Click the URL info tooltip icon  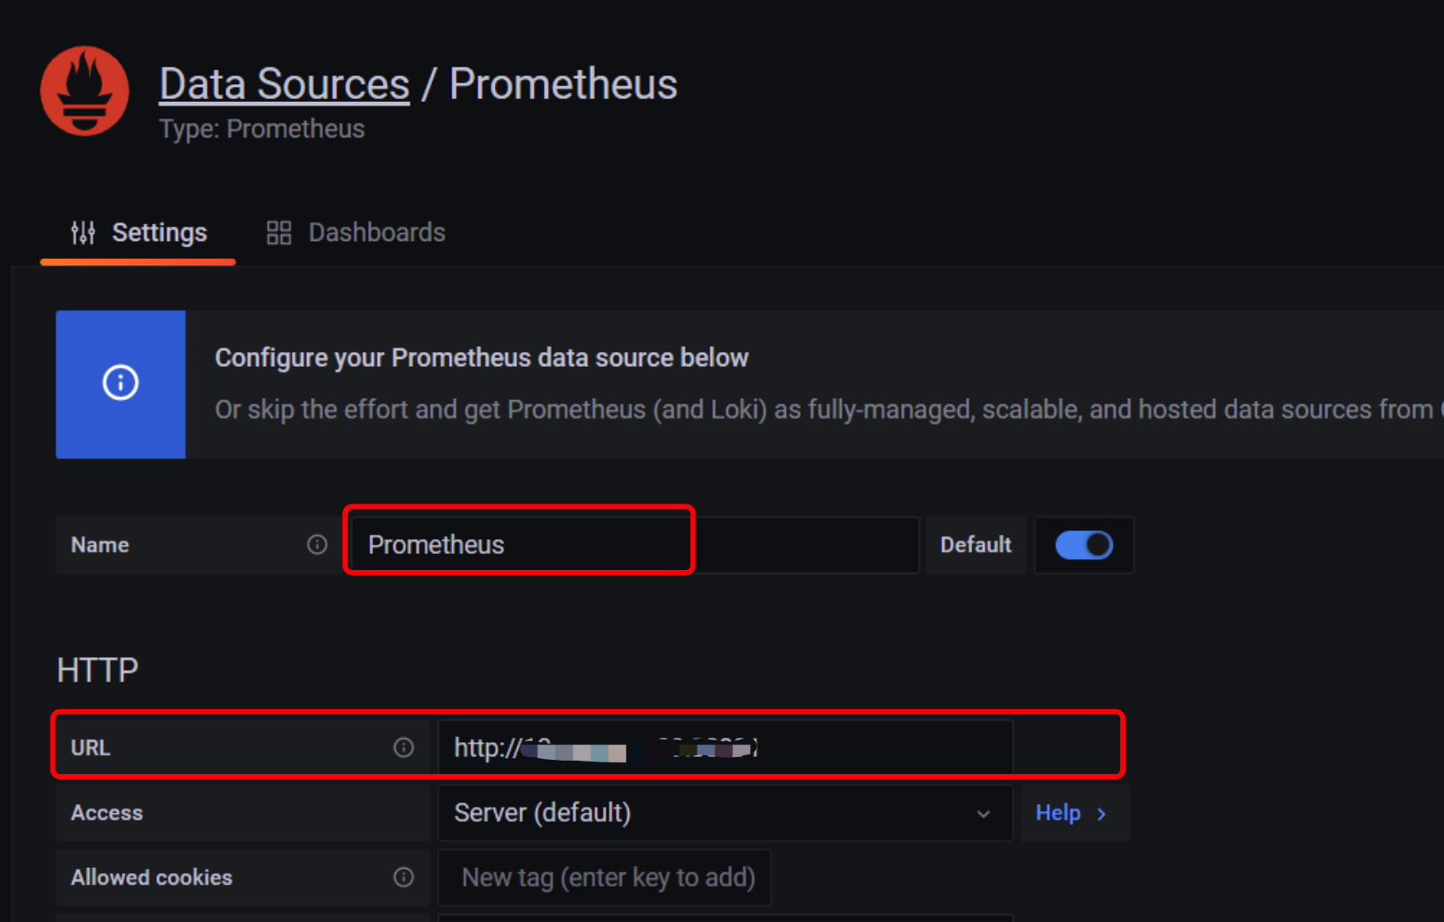404,747
